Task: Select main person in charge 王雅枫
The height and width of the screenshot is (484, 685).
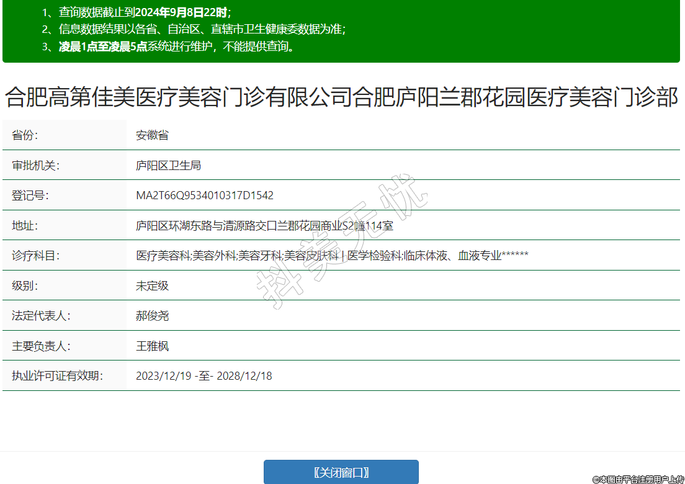Action: coord(152,346)
